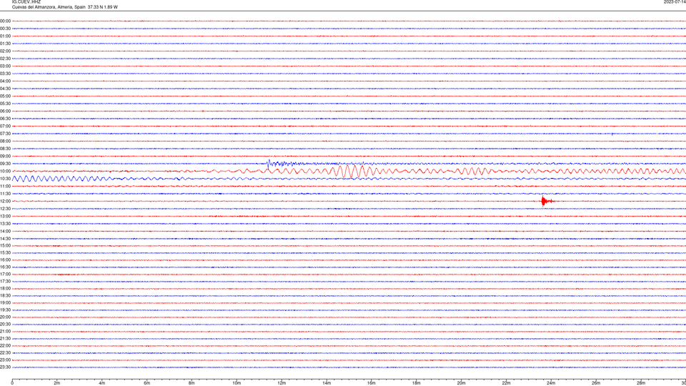Viewport: 686px width, 386px height.
Task: Select the 01:00 trace time label
Action: pyautogui.click(x=5, y=36)
